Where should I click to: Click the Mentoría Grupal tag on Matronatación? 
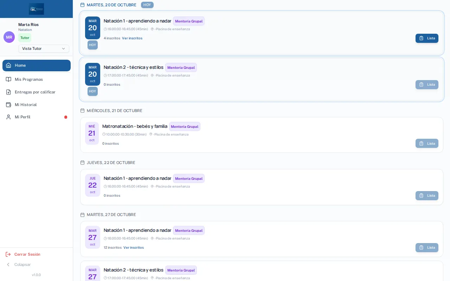click(x=185, y=126)
